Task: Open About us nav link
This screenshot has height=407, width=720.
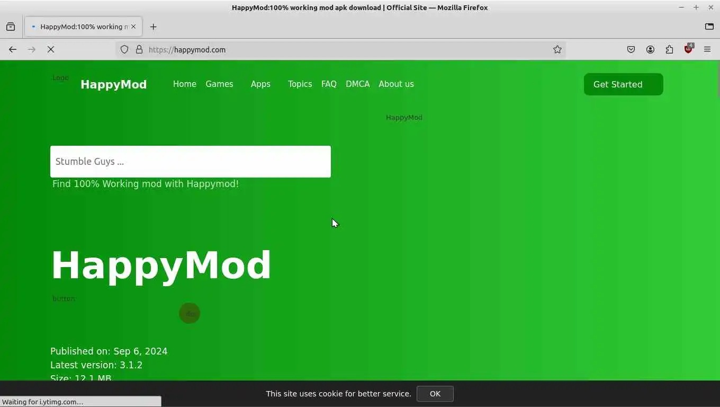Action: click(396, 84)
